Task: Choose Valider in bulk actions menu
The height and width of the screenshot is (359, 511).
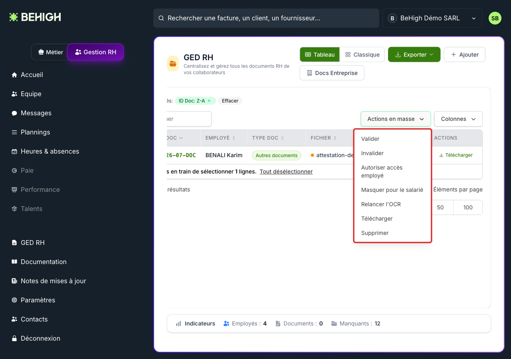Action: tap(392, 139)
